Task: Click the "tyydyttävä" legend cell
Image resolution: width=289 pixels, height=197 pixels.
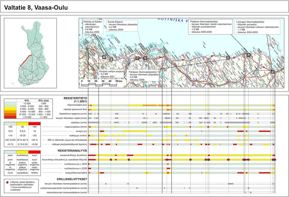Action: [22, 173]
